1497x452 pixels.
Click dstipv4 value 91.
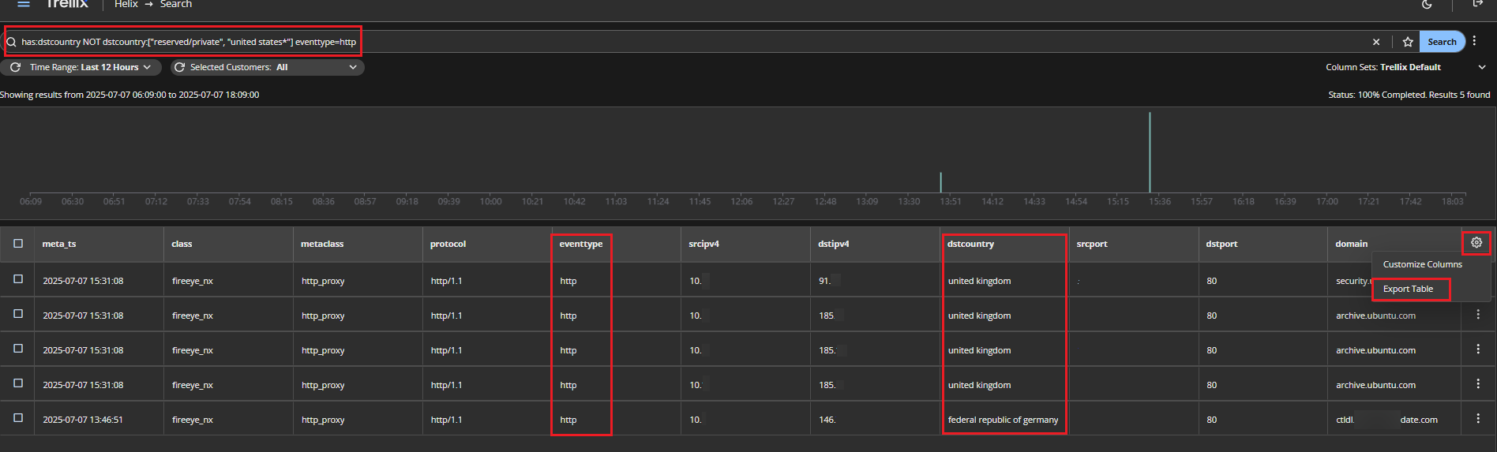824,281
